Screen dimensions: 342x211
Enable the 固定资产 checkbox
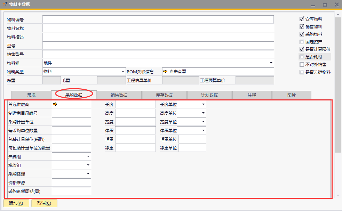coord(302,42)
